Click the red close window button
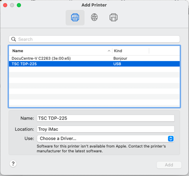This screenshot has width=189, height=176. (x=5, y=5)
